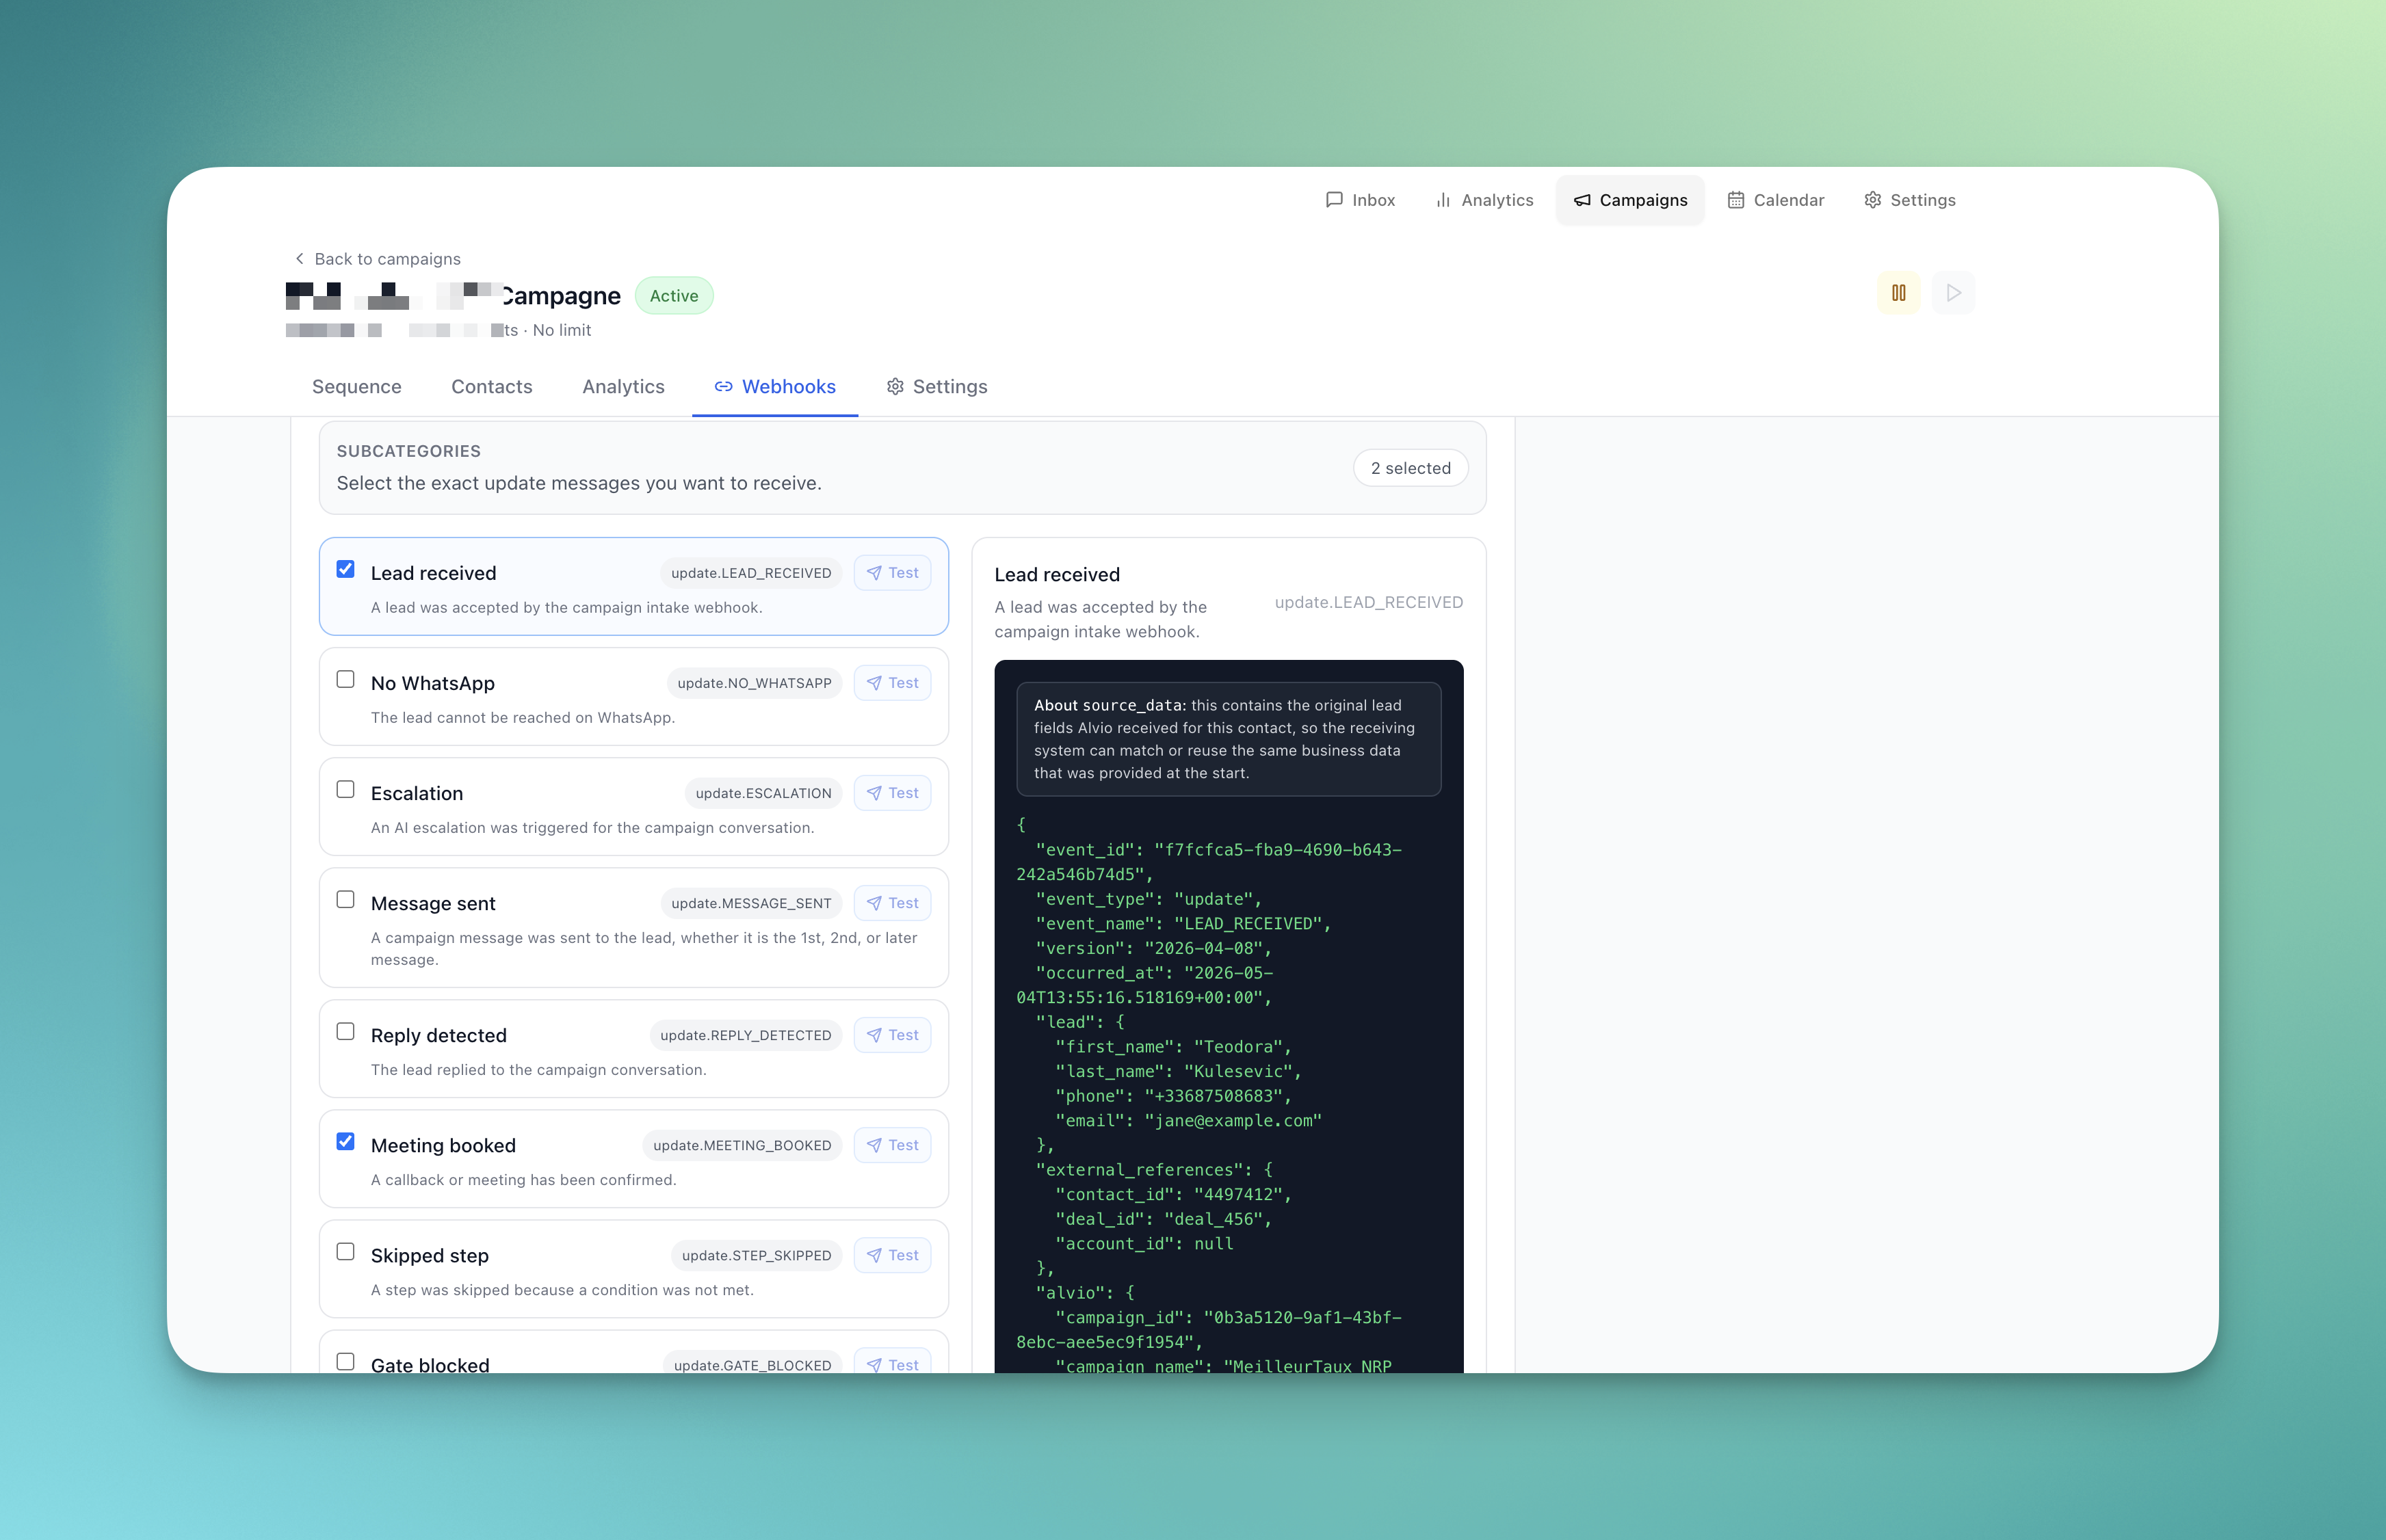Viewport: 2386px width, 1540px height.
Task: Click the "deal_id": "deal_456" JSON line
Action: pos(1162,1219)
